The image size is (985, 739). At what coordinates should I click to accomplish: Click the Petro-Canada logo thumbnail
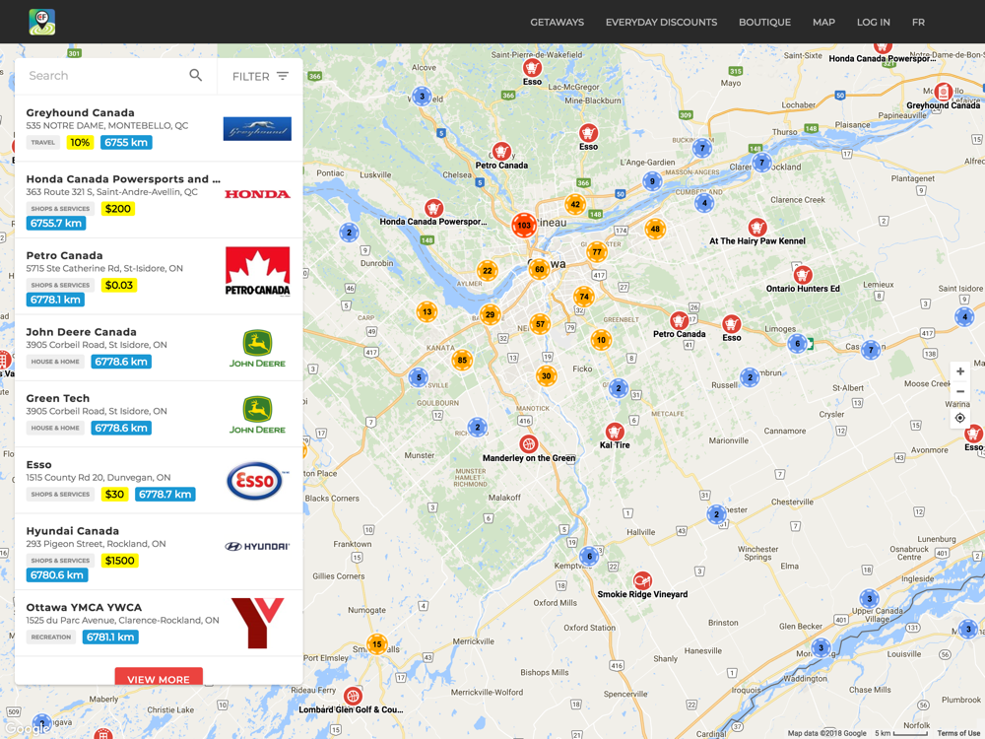click(257, 271)
